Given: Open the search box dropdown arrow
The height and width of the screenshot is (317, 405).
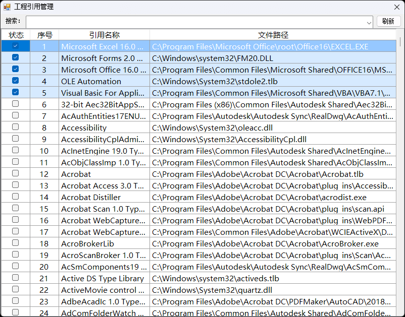Looking at the screenshot, I should (x=369, y=23).
